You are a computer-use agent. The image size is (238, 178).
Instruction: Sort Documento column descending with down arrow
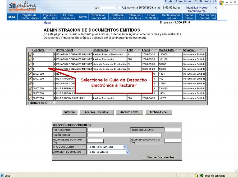point(114,50)
